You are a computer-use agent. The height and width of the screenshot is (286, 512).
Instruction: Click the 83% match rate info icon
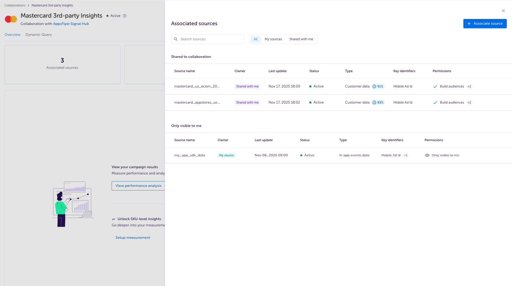[x=374, y=103]
